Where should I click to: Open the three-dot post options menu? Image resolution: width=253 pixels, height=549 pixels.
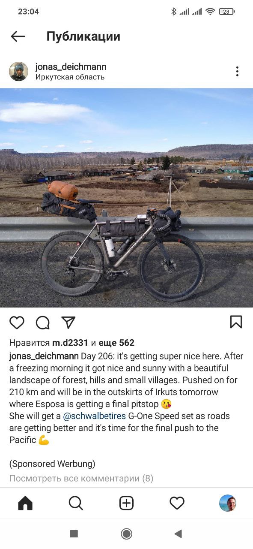coord(237,71)
